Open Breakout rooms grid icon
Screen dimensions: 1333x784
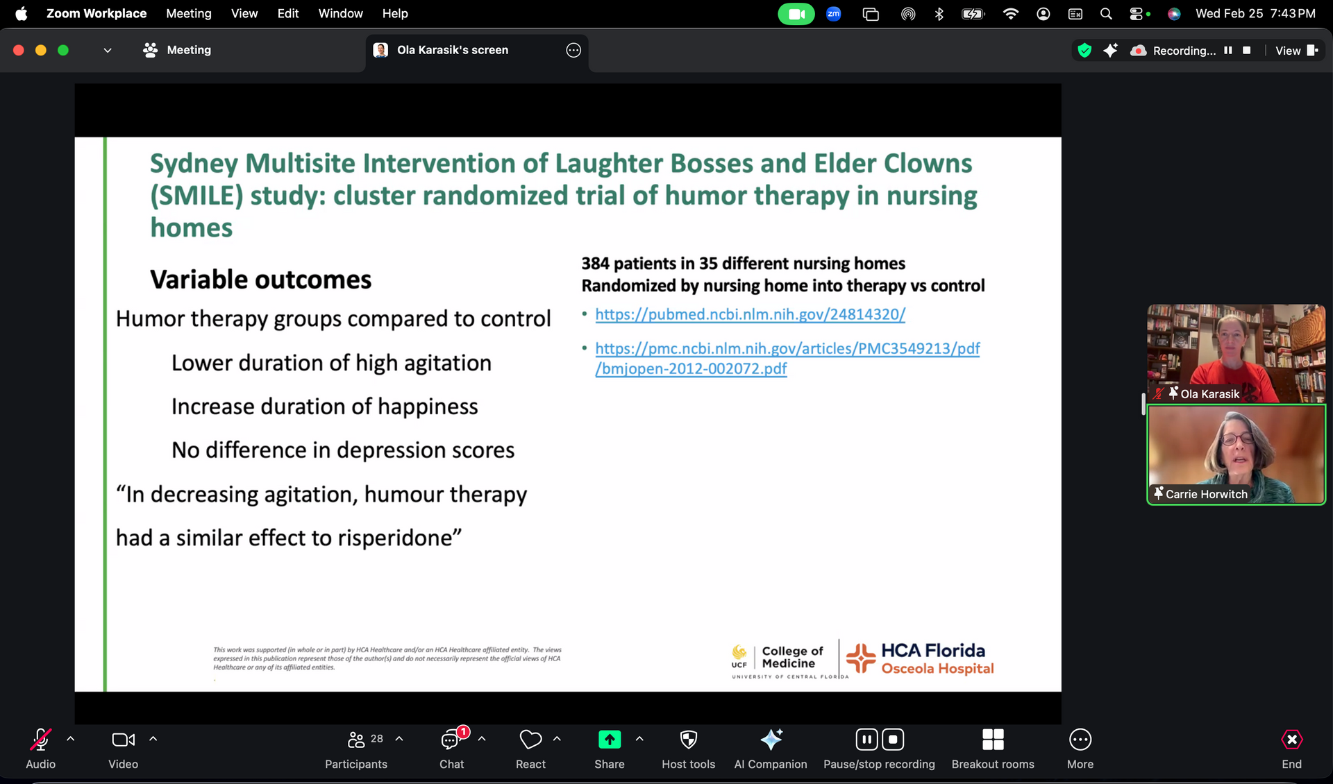coord(993,740)
